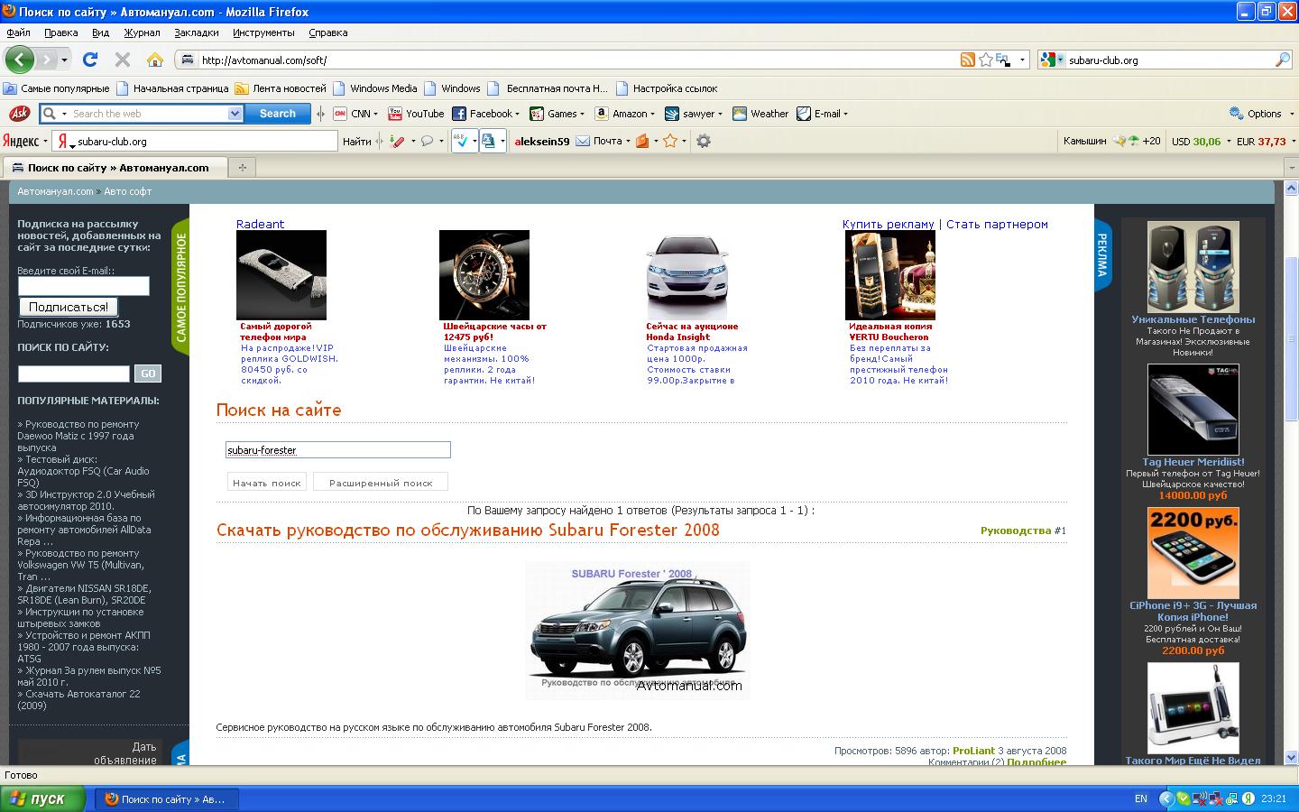Screen dimensions: 1299x812
Task: Open the currency rates dropdown after EUR
Action: pyautogui.click(x=1293, y=142)
